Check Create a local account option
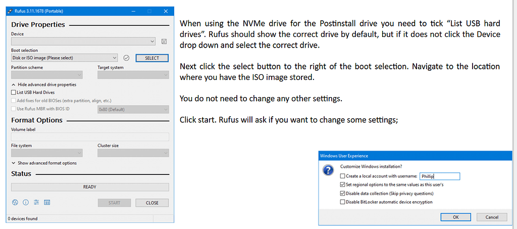Image resolution: width=517 pixels, height=229 pixels. 343,176
